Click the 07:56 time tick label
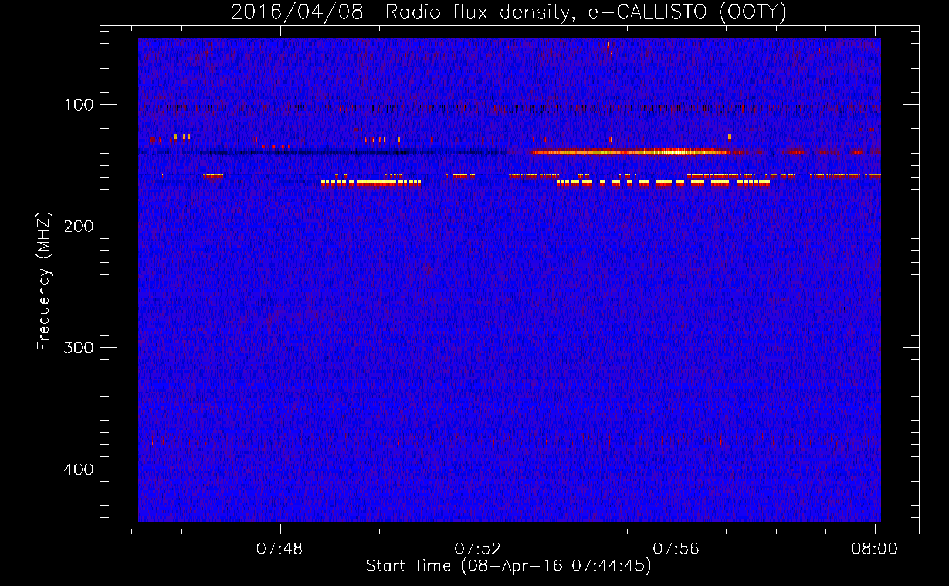Image resolution: width=949 pixels, height=586 pixels. (x=676, y=549)
